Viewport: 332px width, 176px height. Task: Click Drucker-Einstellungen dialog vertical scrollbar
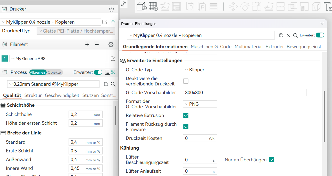(x=324, y=116)
